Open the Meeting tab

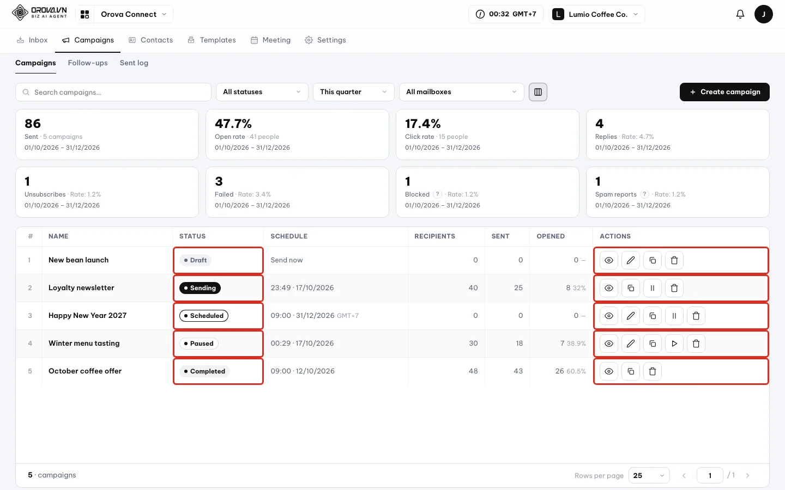[271, 40]
